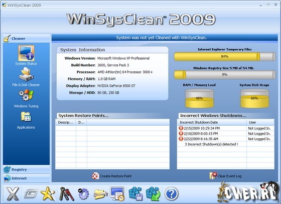
Task: Click the Windows Registry Size 9% bar
Action: click(225, 74)
